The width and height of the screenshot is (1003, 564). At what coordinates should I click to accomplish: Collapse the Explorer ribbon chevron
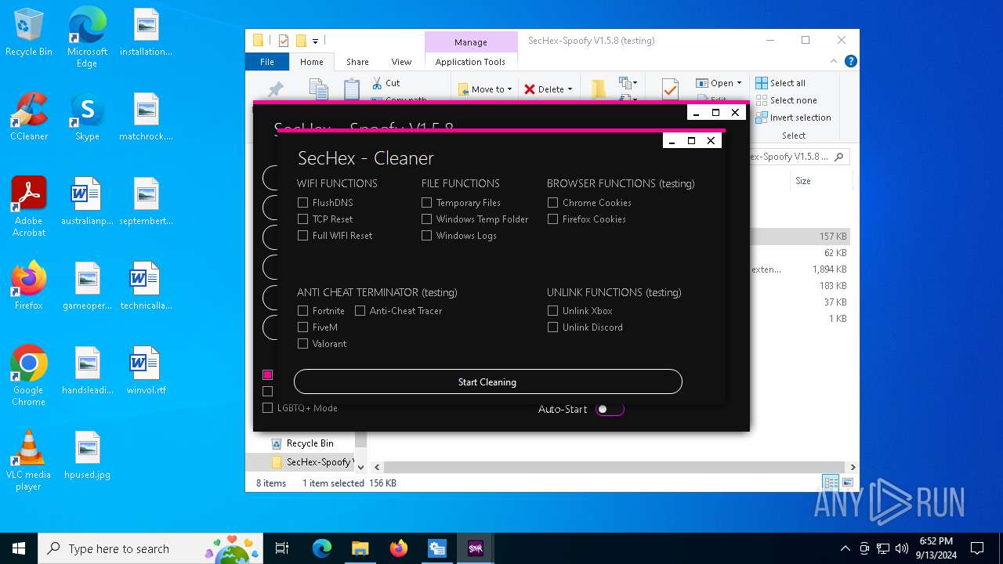pyautogui.click(x=835, y=61)
